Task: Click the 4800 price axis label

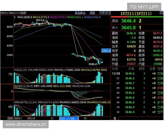Action: pyautogui.click(x=10, y=27)
